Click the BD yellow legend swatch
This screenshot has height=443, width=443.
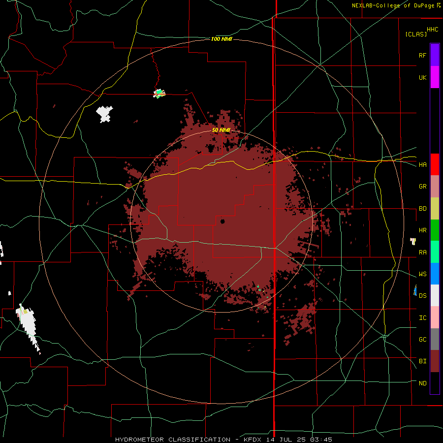pyautogui.click(x=435, y=209)
